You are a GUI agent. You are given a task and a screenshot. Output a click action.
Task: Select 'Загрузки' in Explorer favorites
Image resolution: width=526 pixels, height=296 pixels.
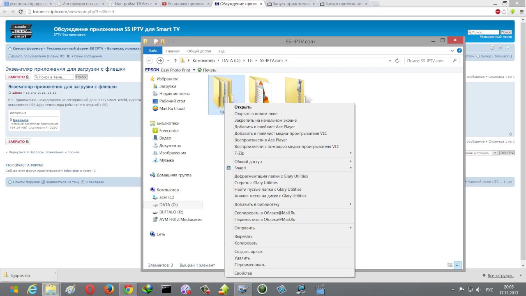(168, 86)
